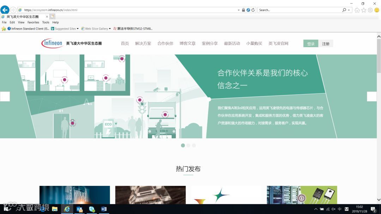
Task: Click the network Wi-Fi tray icon
Action: pyautogui.click(x=328, y=209)
